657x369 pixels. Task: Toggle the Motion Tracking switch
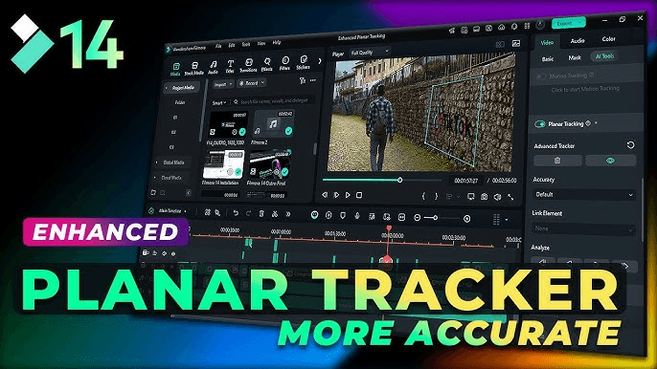[541, 76]
